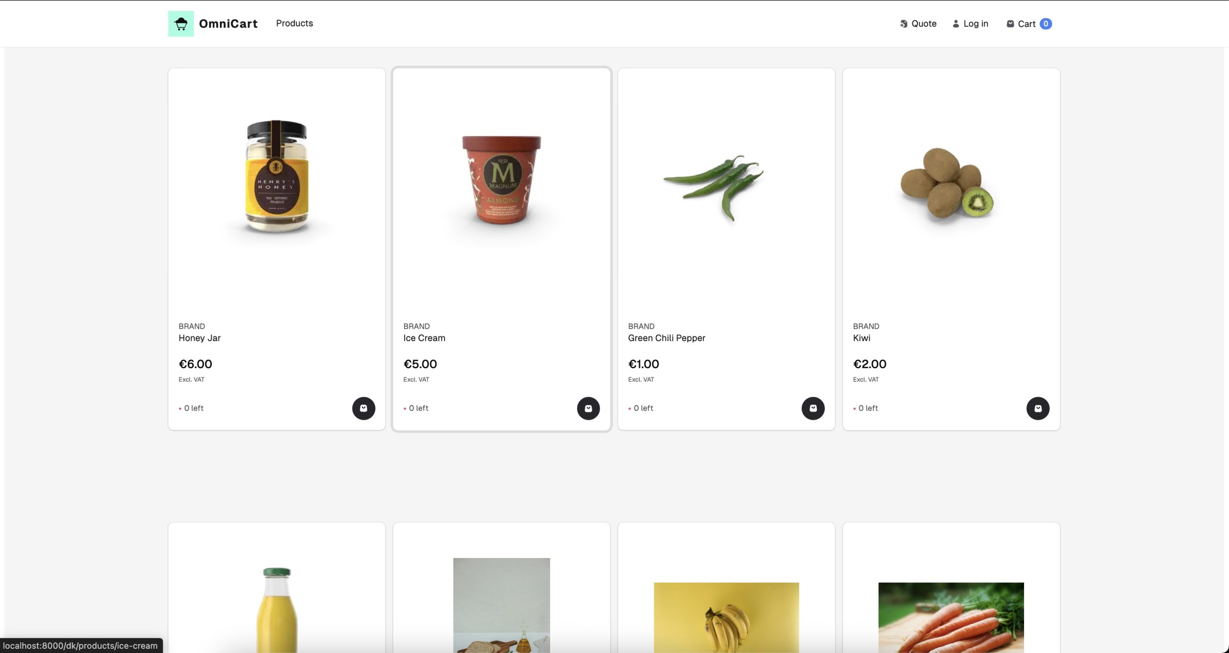View the green chili peppers image

[714, 187]
